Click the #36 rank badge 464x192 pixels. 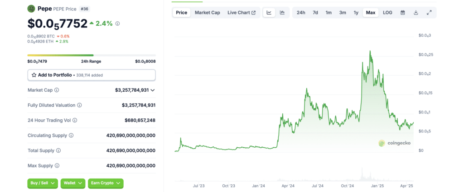(84, 9)
